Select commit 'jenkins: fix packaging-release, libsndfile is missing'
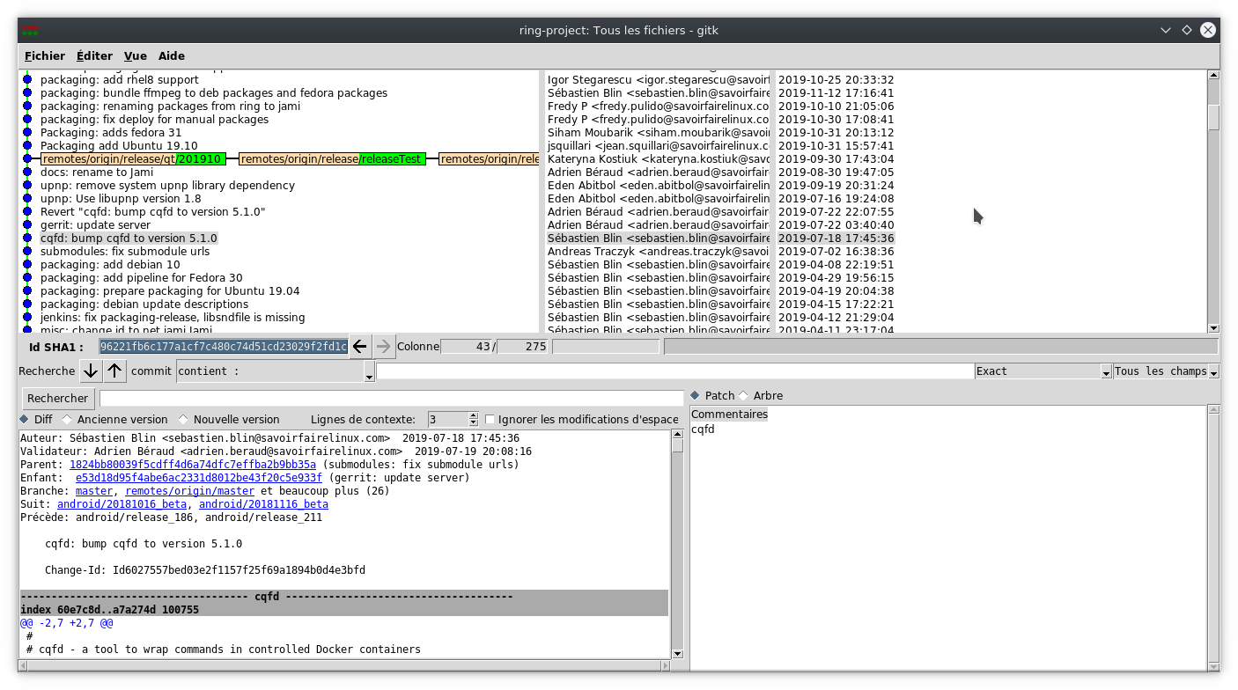 (x=173, y=318)
